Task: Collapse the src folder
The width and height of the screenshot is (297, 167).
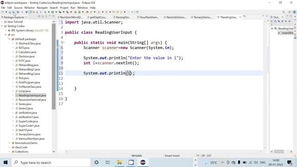Action: pyautogui.click(x=6, y=35)
